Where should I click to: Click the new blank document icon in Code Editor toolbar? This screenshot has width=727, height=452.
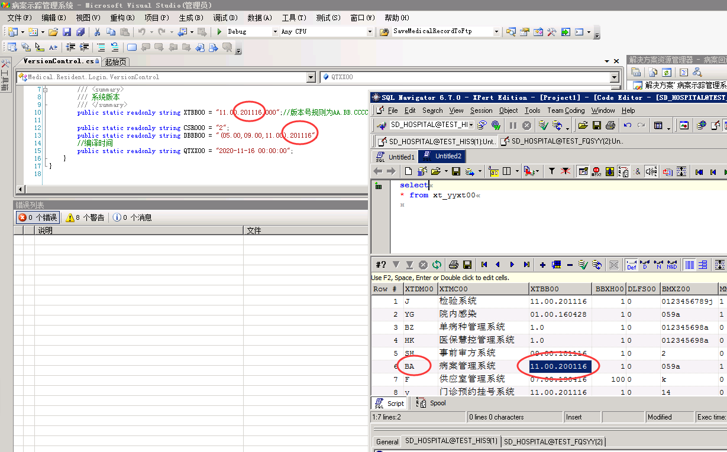point(408,171)
